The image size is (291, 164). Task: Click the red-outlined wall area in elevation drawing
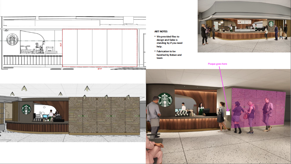click(x=100, y=48)
